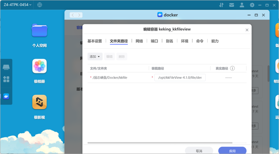Click the 编辑 button
The height and width of the screenshot is (154, 279).
pyautogui.click(x=109, y=57)
